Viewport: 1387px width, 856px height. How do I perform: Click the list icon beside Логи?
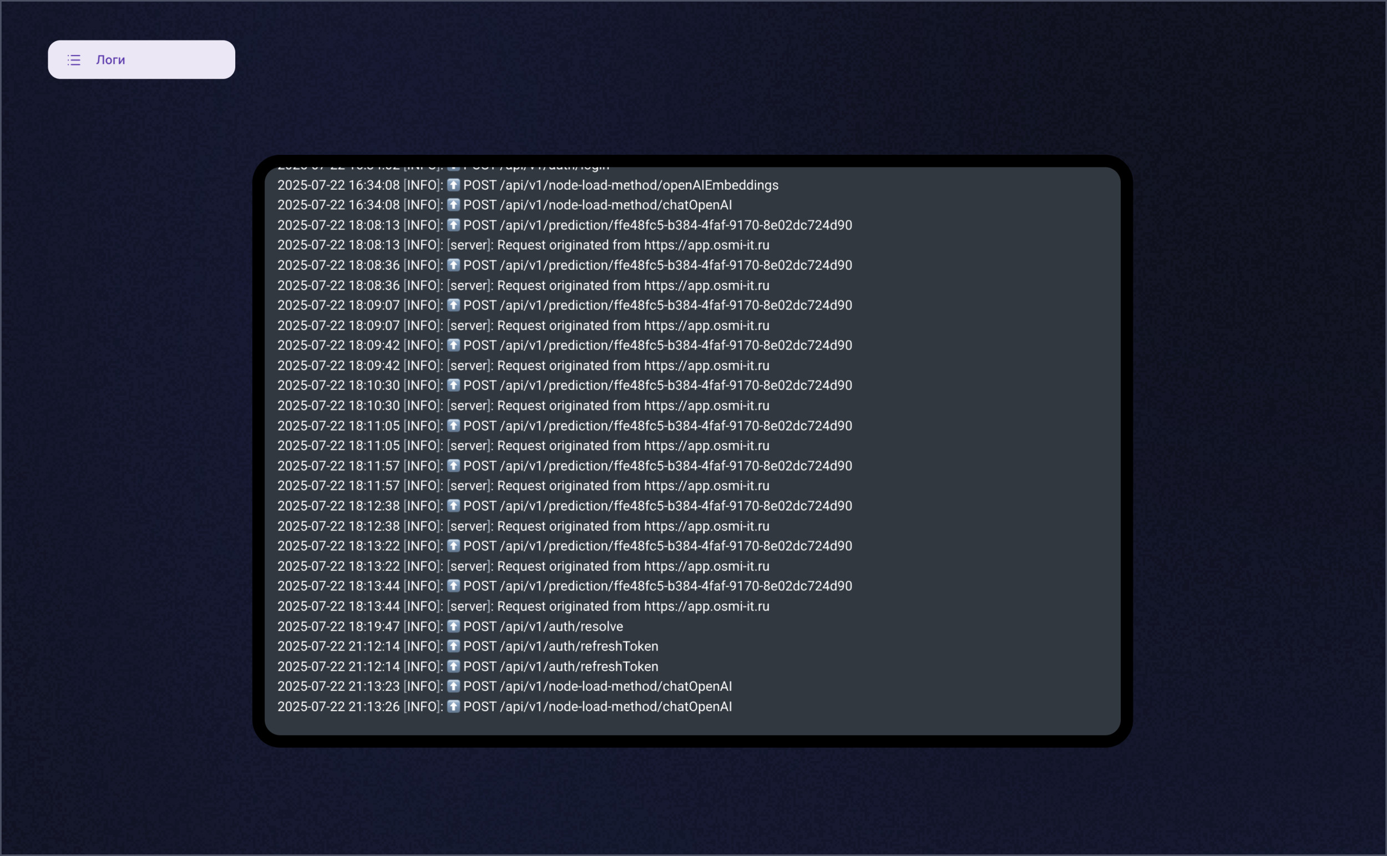[74, 60]
